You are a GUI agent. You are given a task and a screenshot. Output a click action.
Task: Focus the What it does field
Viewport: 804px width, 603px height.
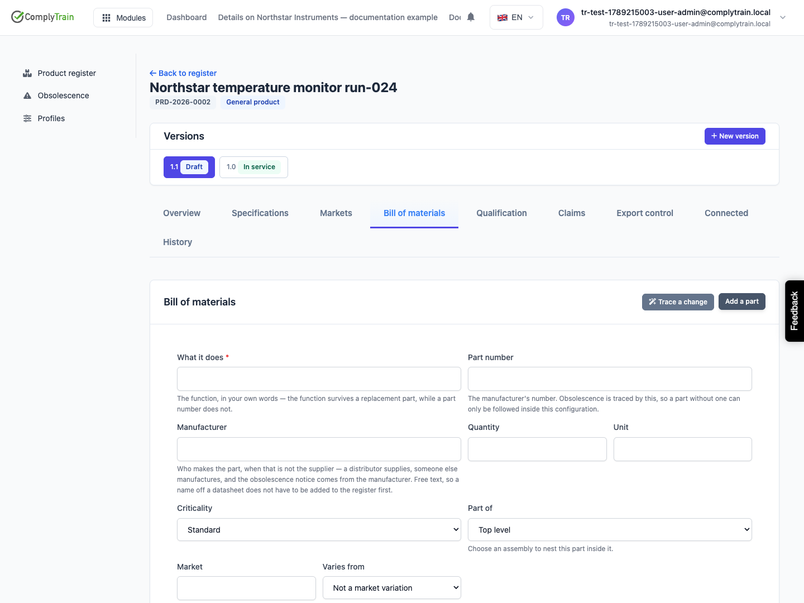[319, 379]
